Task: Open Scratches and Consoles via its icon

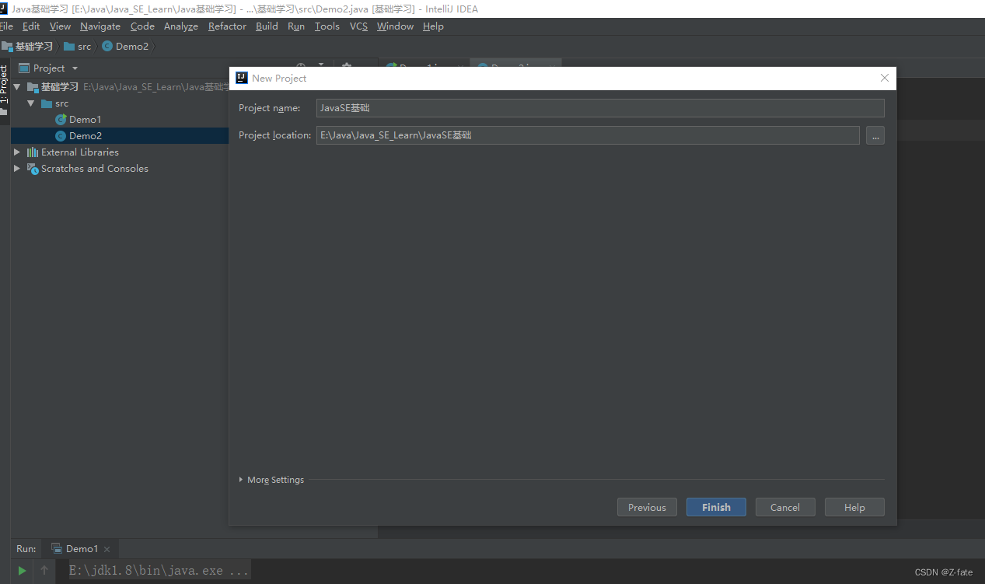Action: point(33,169)
